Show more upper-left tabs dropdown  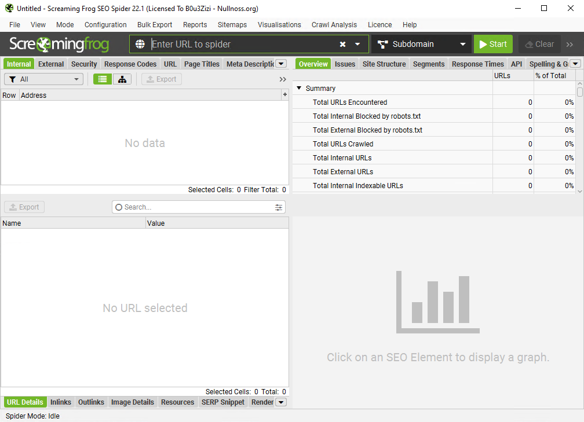coord(281,64)
